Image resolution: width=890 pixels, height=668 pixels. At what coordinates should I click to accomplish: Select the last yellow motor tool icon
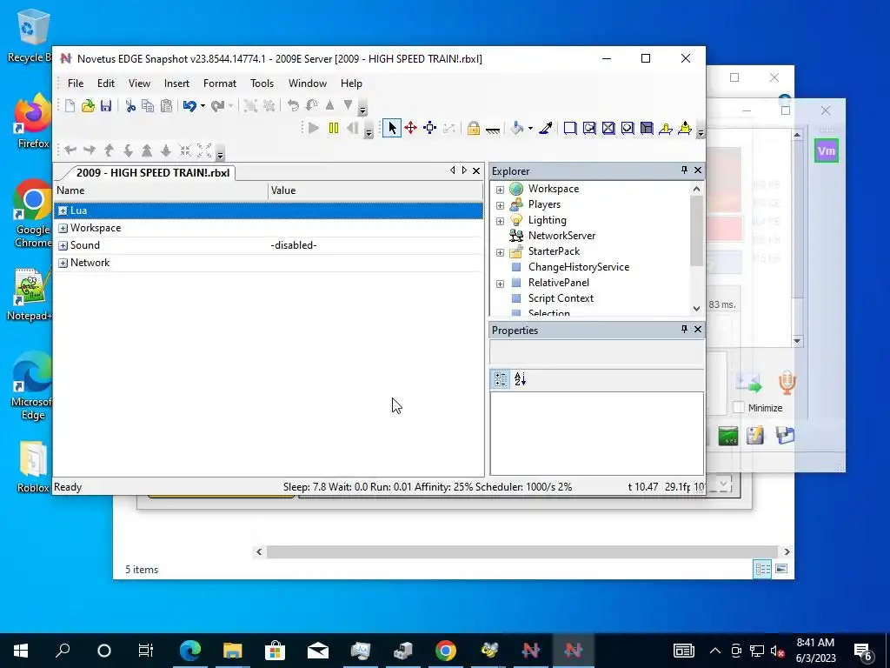click(685, 129)
